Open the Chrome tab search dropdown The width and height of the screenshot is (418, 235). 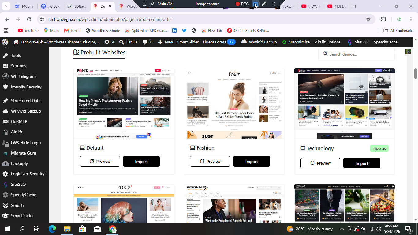coord(6,6)
